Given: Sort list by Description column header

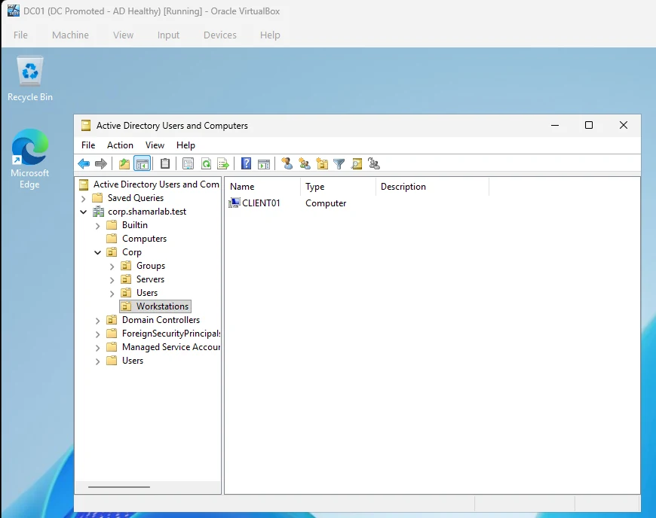Looking at the screenshot, I should (x=432, y=187).
